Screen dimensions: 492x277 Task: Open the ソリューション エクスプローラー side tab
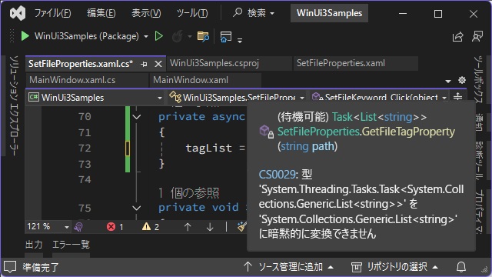pos(14,105)
